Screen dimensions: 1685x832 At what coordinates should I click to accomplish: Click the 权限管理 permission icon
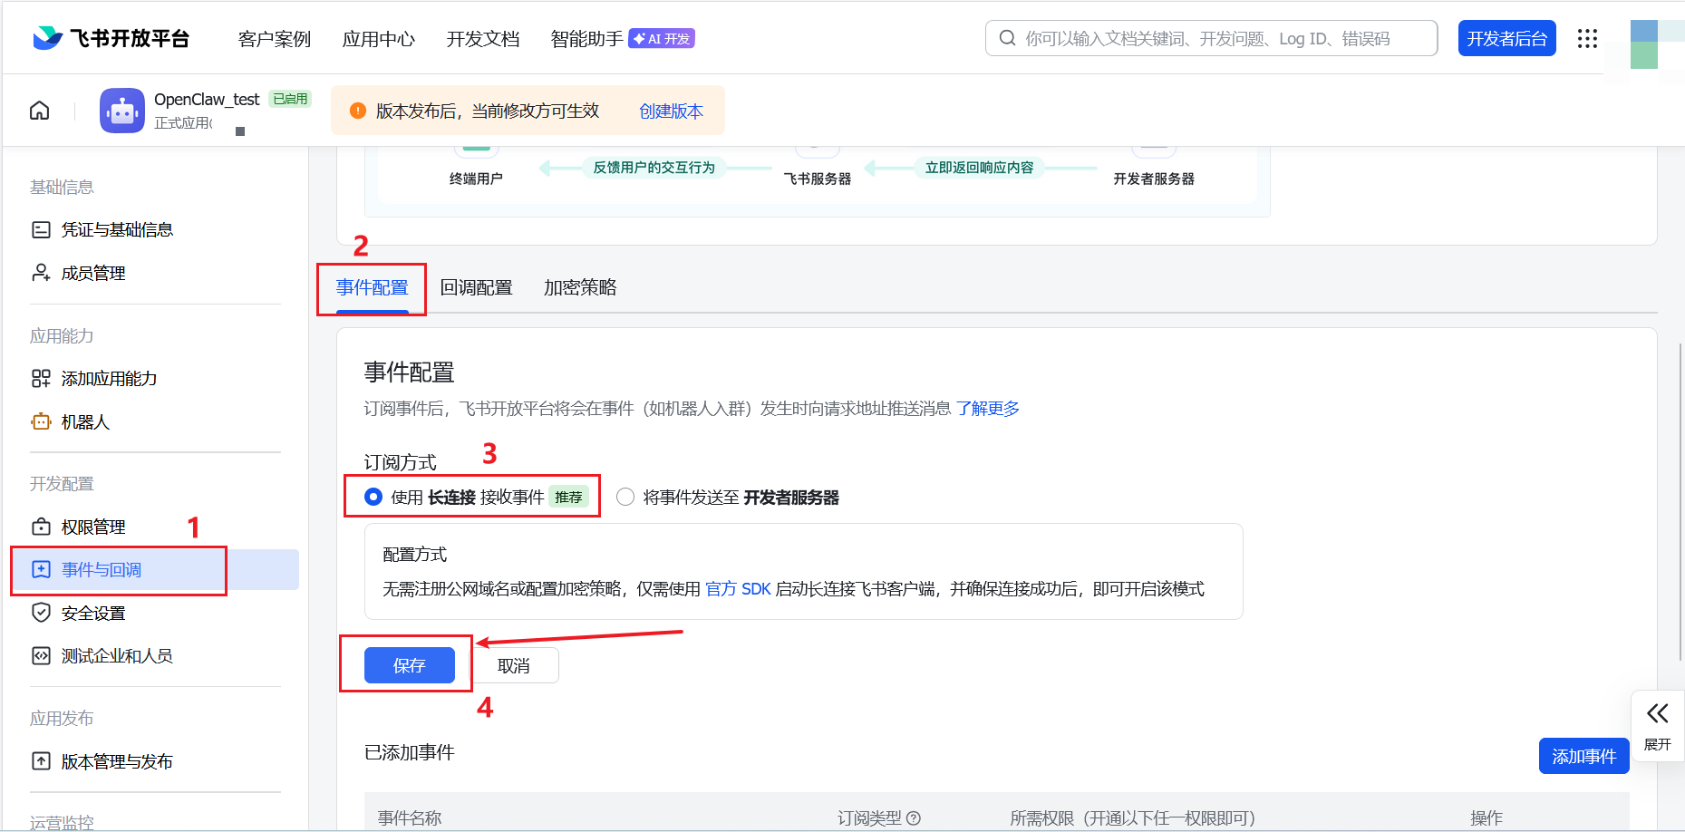coord(41,526)
